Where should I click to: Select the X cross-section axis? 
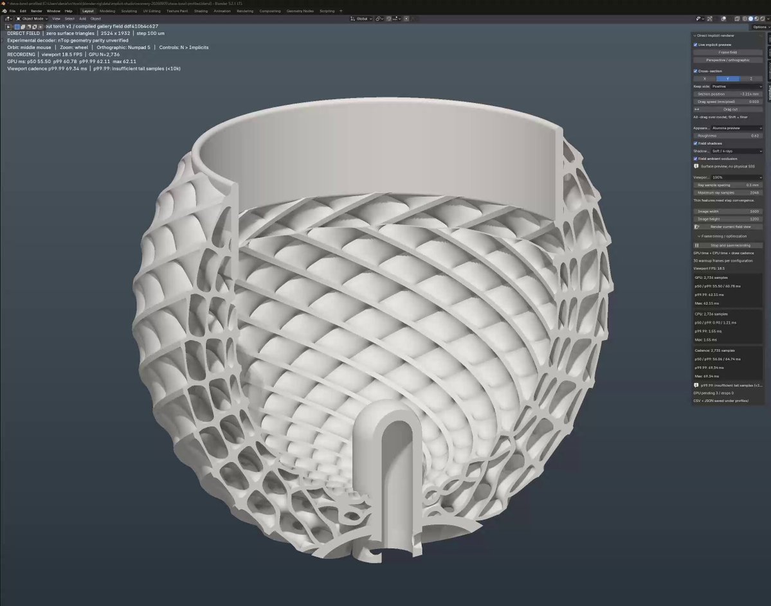coord(705,78)
